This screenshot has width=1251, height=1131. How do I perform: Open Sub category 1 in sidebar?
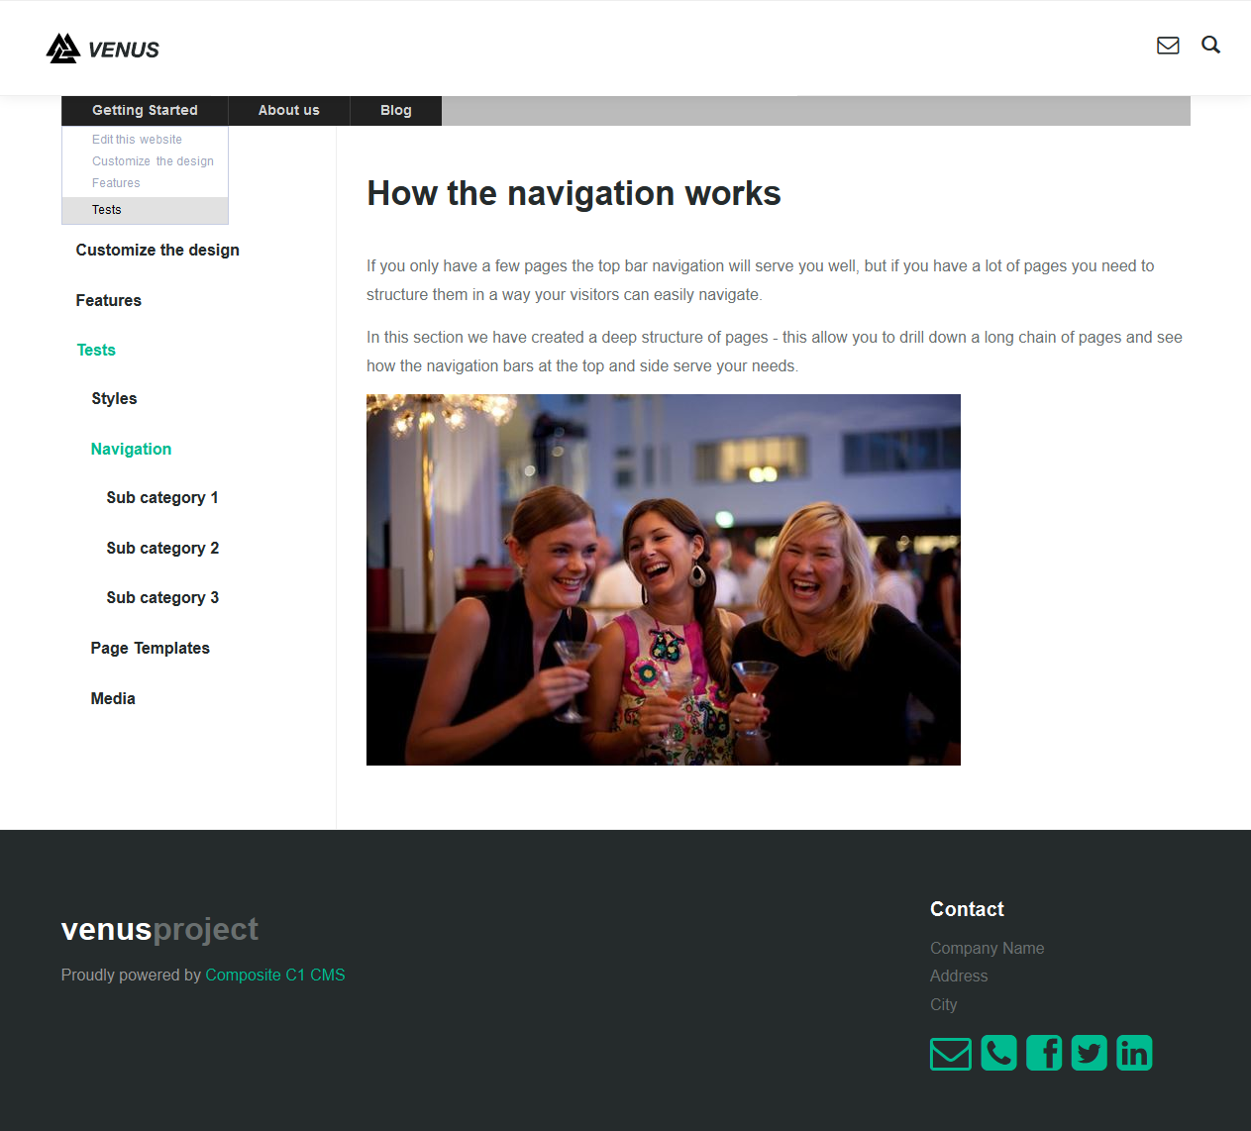162,497
